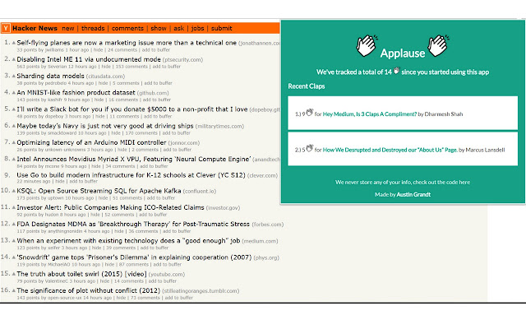The image size is (526, 329).
Task: Click the left clapping hands icon
Action: click(x=367, y=46)
